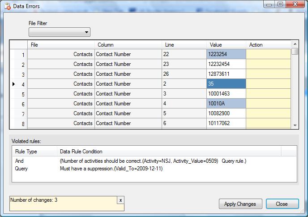Close the Data Errors window with red X

295,4
